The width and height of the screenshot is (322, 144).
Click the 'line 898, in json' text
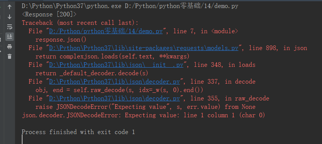pyautogui.click(x=278, y=48)
